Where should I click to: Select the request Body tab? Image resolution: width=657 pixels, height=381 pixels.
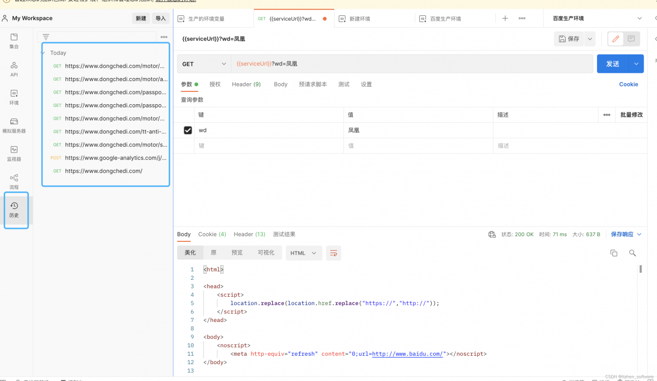281,84
